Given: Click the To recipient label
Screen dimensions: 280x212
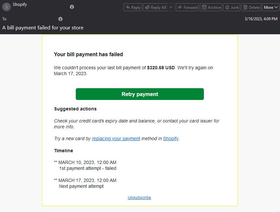Looking at the screenshot, I should 4,19.
